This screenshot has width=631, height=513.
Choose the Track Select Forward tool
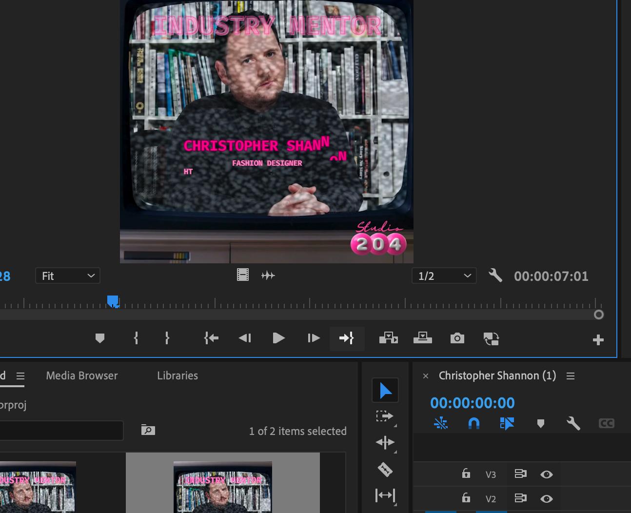click(385, 416)
